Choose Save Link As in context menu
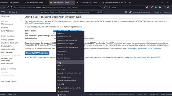This screenshot has width=172, height=96. click(x=70, y=54)
